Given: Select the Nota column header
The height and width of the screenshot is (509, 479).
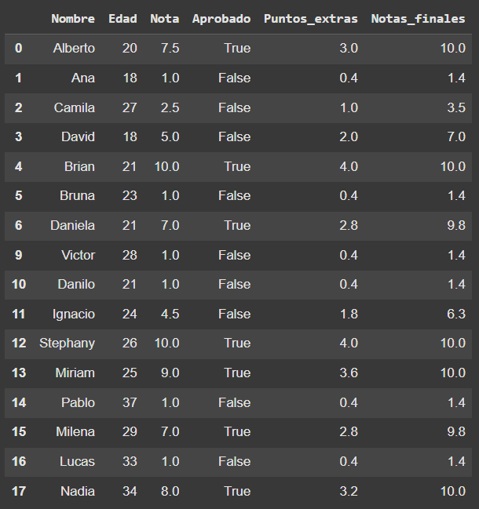Looking at the screenshot, I should [x=165, y=19].
